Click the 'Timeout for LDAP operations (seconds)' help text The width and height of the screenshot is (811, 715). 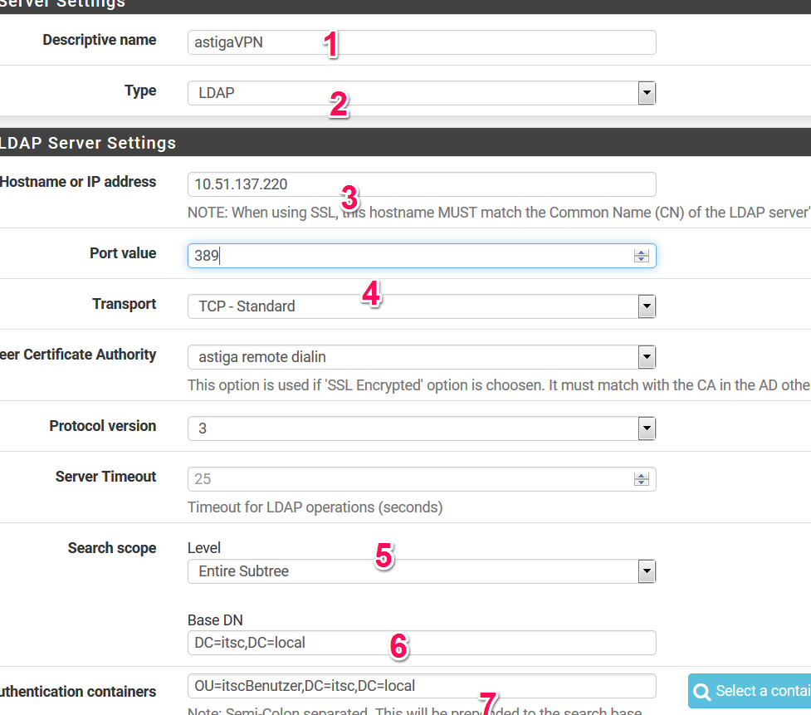(315, 507)
